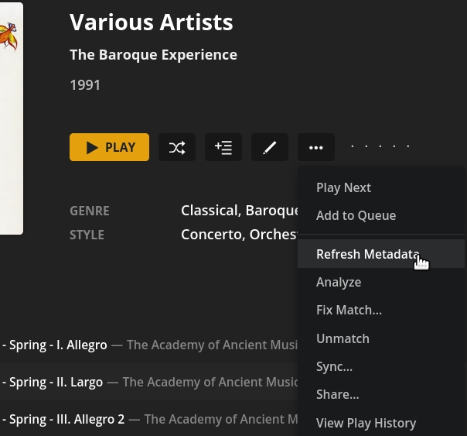Shuffle the album tracks

[x=177, y=147]
